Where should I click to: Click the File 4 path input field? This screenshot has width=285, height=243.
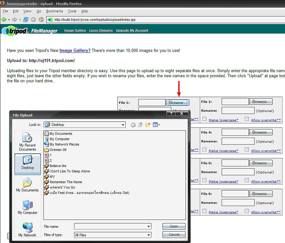click(x=235, y=132)
